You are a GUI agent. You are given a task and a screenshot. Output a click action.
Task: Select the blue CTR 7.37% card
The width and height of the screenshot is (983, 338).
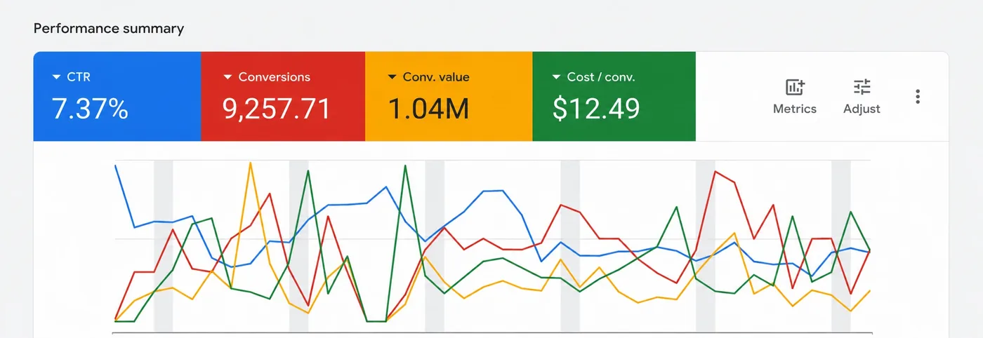117,96
